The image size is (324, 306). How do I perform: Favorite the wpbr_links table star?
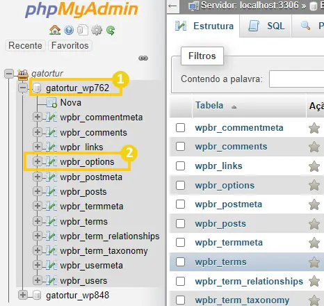(x=314, y=166)
